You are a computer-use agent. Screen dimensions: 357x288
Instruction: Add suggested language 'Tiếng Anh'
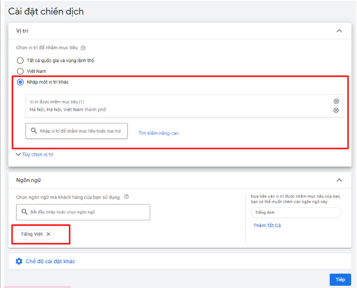pyautogui.click(x=296, y=213)
